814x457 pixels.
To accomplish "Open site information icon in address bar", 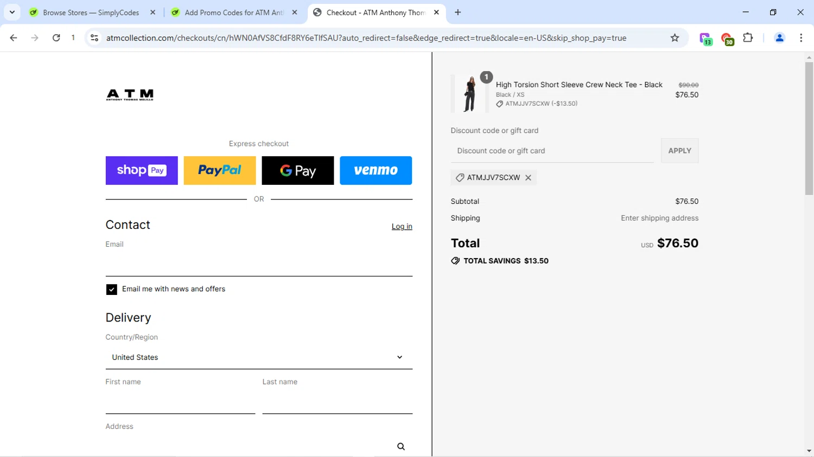I will point(94,38).
